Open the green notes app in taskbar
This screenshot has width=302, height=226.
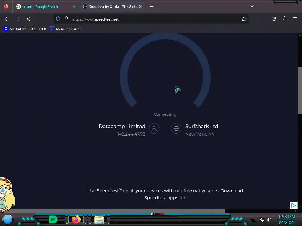point(53,220)
